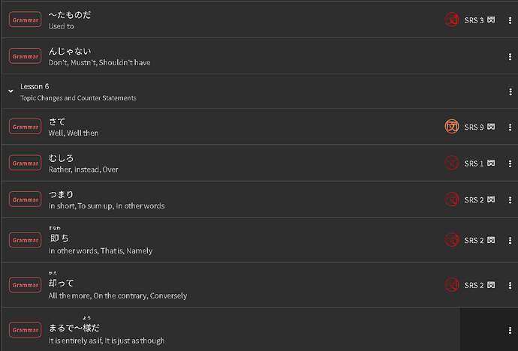Click the Grammar tag beside つまり

pyautogui.click(x=25, y=199)
